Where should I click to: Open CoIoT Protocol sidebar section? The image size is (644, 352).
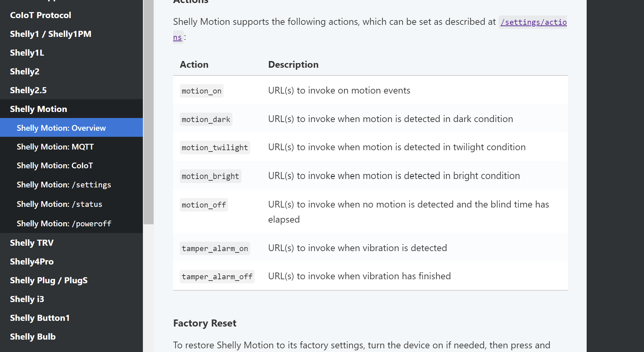41,15
